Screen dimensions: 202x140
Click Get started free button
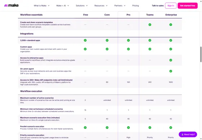[x=188, y=6]
